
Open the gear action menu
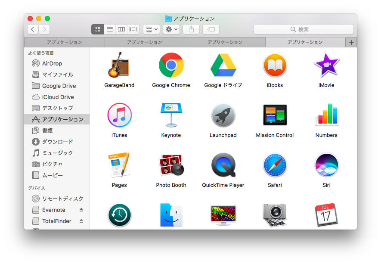coord(171,29)
